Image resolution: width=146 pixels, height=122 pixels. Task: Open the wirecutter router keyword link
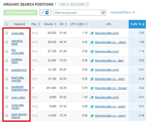click(18, 107)
